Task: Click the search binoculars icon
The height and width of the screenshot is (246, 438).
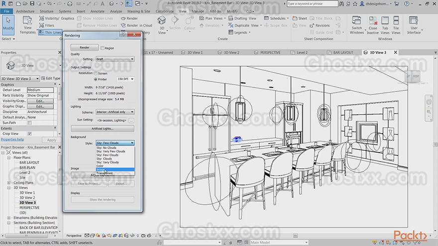Action: pos(341,3)
